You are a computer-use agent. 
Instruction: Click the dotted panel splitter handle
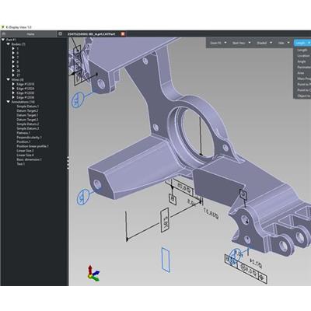click(68, 162)
